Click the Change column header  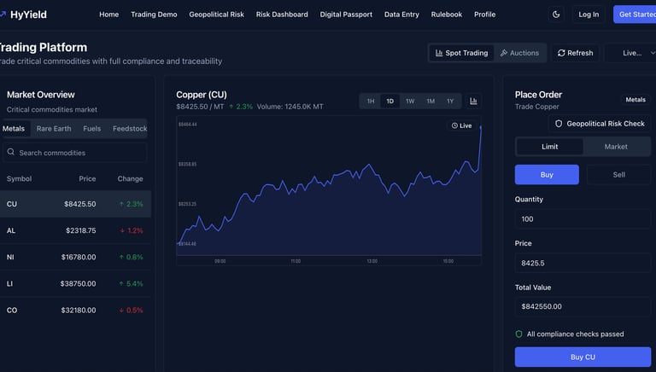[x=130, y=178]
